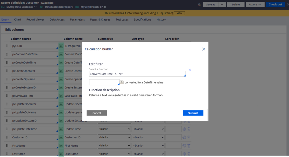The height and width of the screenshot is (157, 289).
Task: Click the fx icon beside .pyGUID
Action: (x=61, y=46)
